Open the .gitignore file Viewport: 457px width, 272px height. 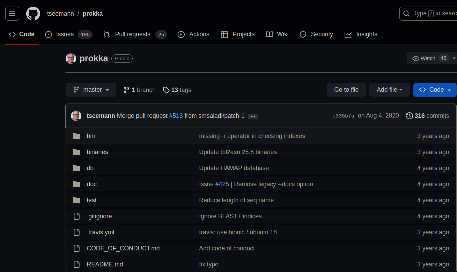99,216
